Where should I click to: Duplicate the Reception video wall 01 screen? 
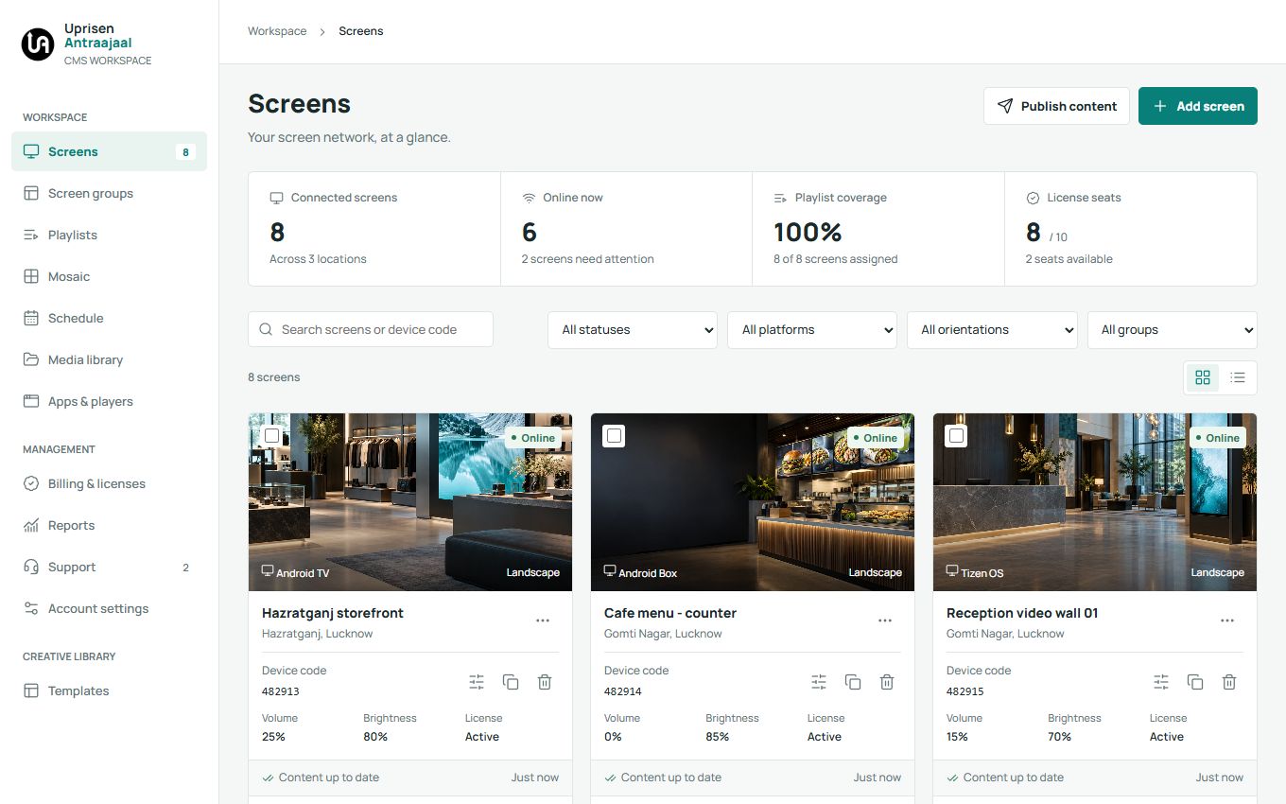pyautogui.click(x=1195, y=682)
